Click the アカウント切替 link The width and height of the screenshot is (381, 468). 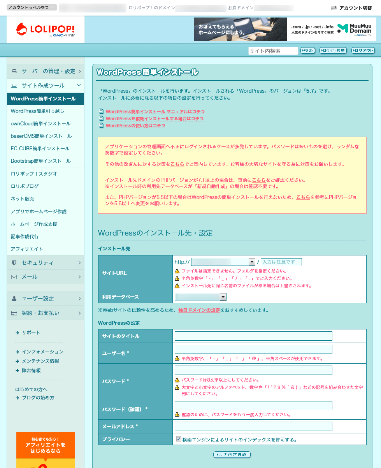[x=351, y=8]
